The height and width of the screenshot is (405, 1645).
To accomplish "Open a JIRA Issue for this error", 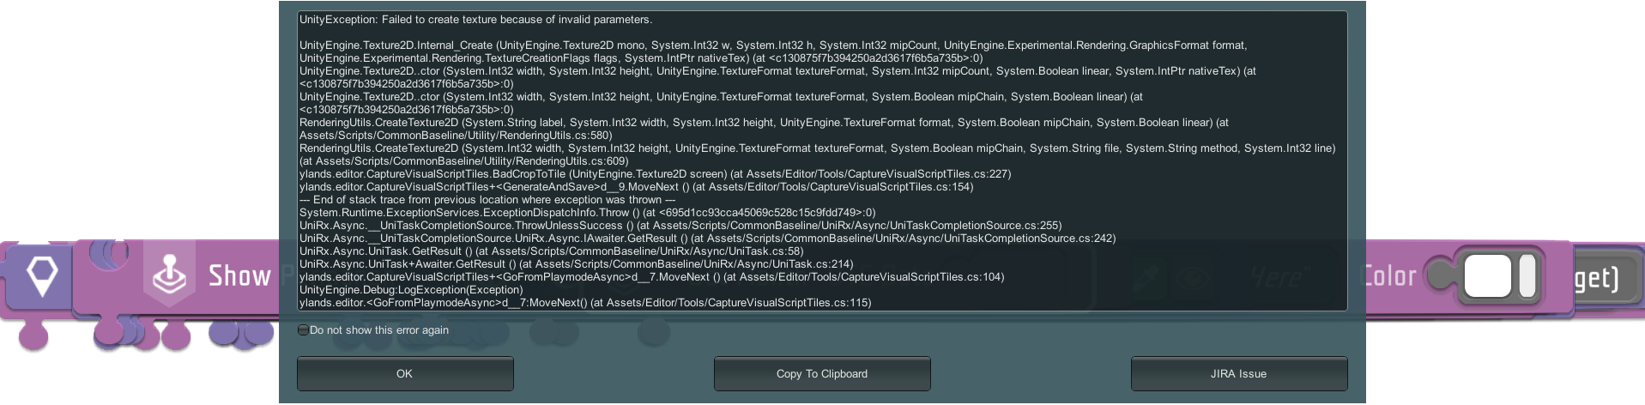I will pos(1238,374).
